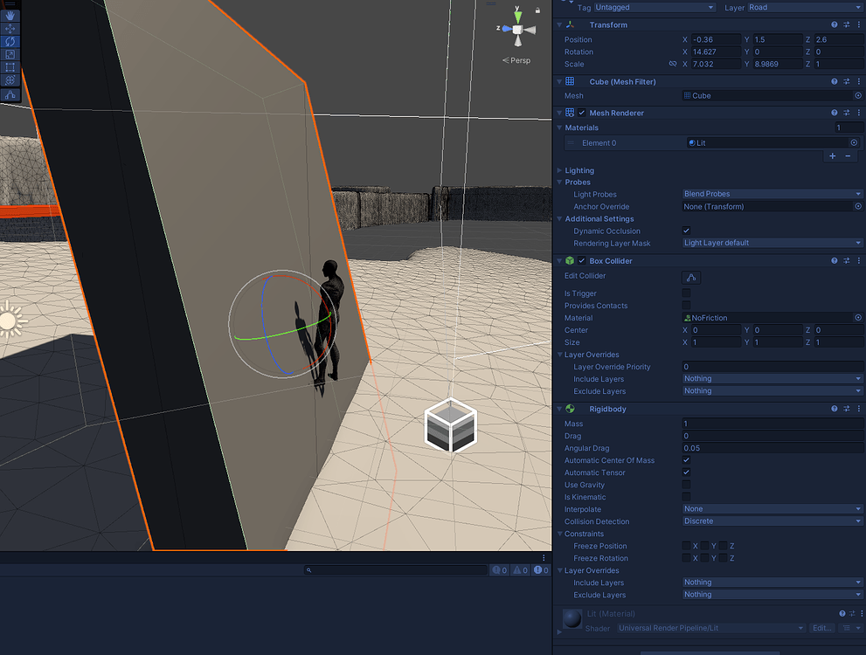Check Freeze Position X
This screenshot has width=866, height=655.
[686, 546]
